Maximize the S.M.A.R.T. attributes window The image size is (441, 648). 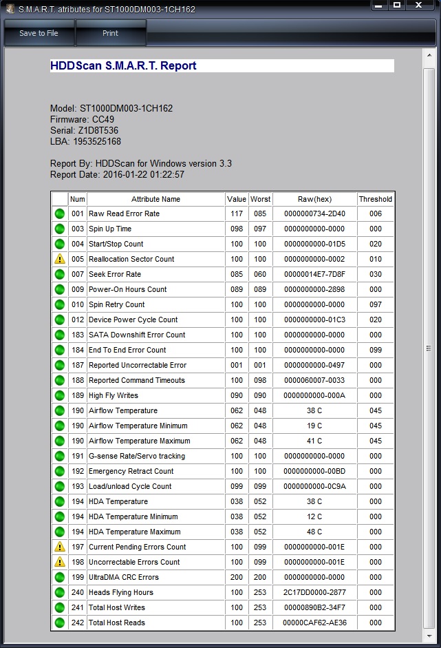397,6
